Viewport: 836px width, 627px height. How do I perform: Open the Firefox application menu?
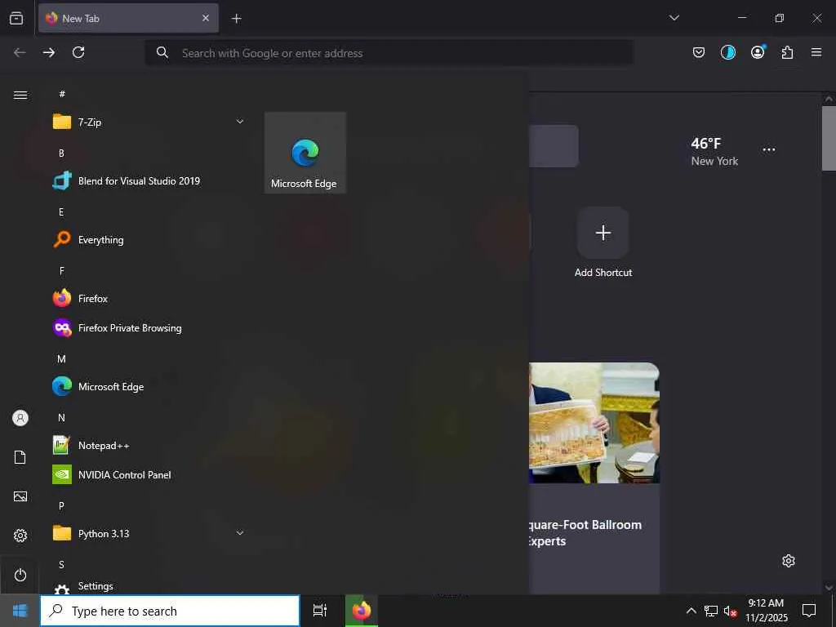(816, 52)
